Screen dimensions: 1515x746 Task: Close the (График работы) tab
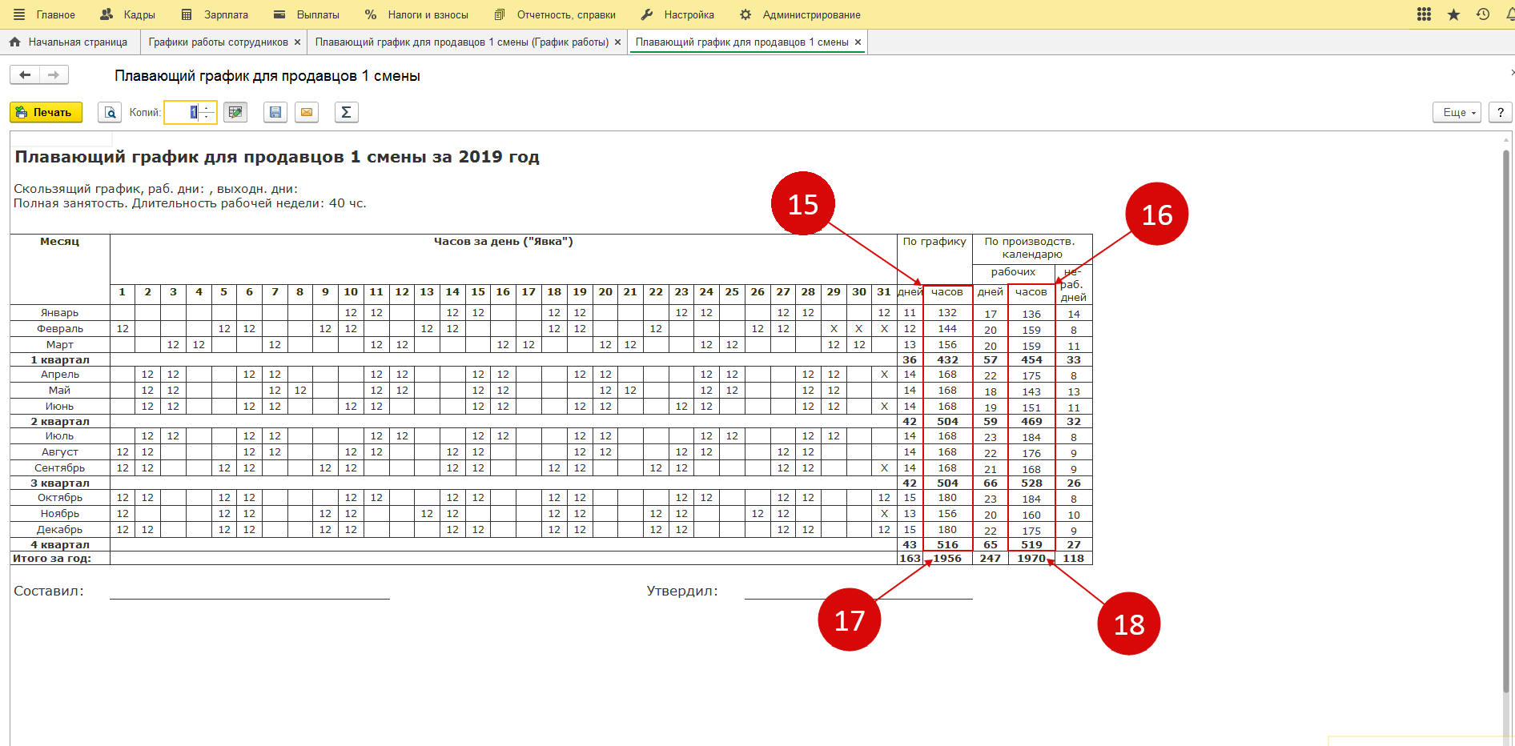tap(617, 42)
